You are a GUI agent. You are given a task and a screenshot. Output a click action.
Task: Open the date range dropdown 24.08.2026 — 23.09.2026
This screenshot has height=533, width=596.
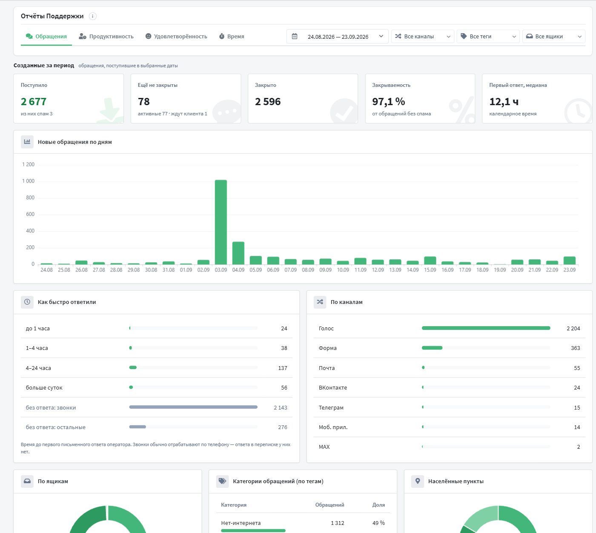coord(338,37)
